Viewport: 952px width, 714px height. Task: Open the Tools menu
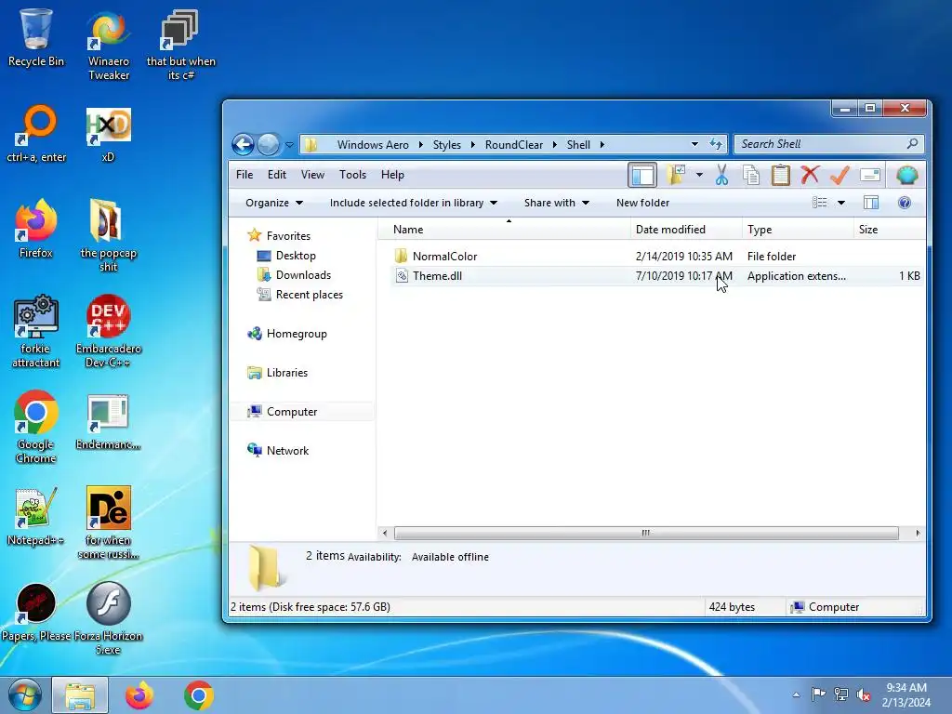[x=352, y=175]
